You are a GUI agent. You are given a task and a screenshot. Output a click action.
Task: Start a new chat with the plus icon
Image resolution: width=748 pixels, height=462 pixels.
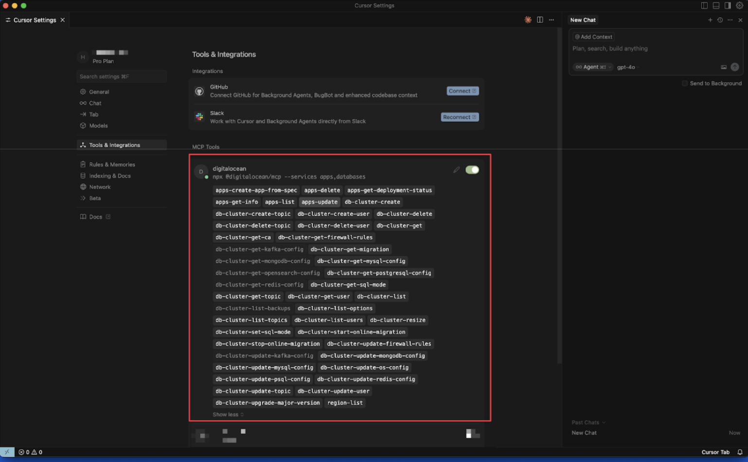point(711,20)
